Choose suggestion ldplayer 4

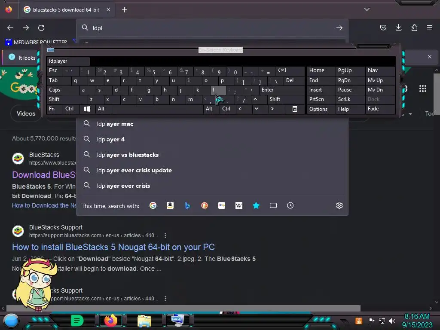[212, 140]
